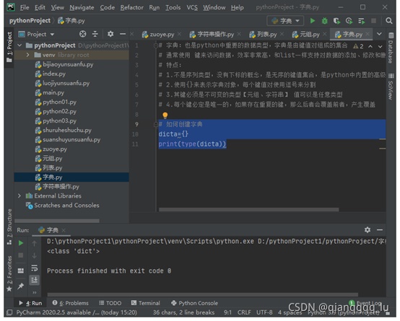
Task: Open the Terminal tool window button
Action: click(x=145, y=303)
